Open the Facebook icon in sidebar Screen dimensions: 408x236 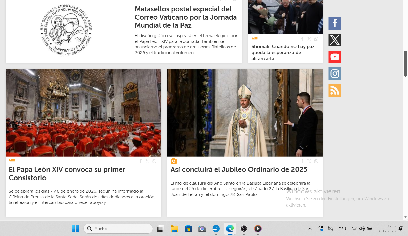(335, 23)
